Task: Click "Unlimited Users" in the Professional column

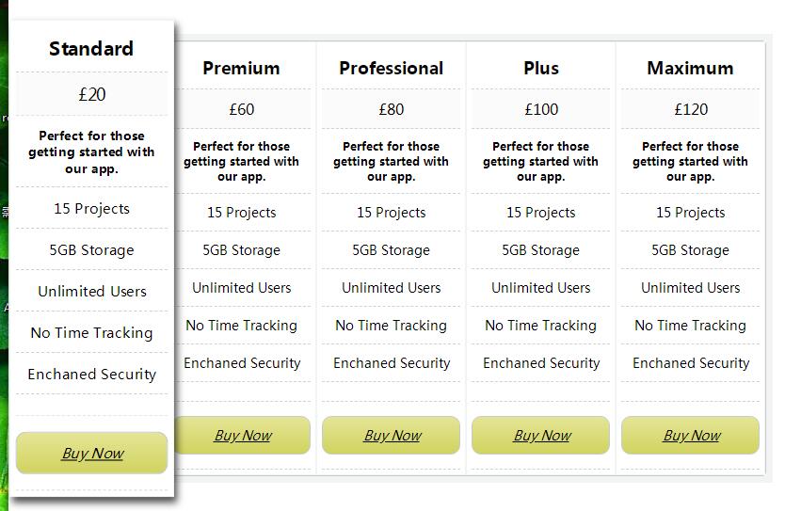Action: coord(392,288)
